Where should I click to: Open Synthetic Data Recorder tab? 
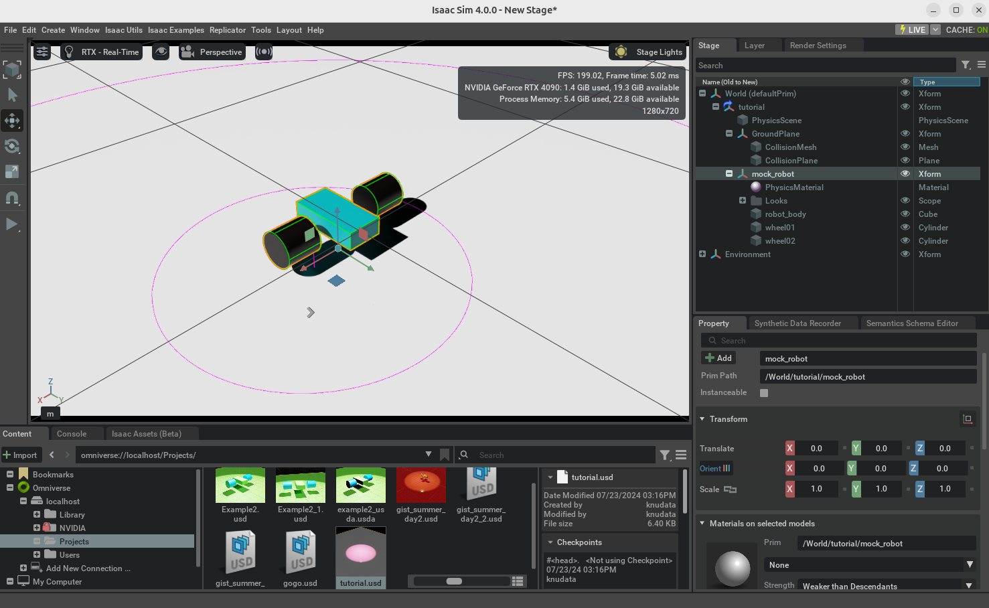[x=797, y=323]
